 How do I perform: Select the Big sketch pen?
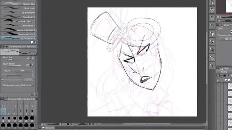click(18, 13)
